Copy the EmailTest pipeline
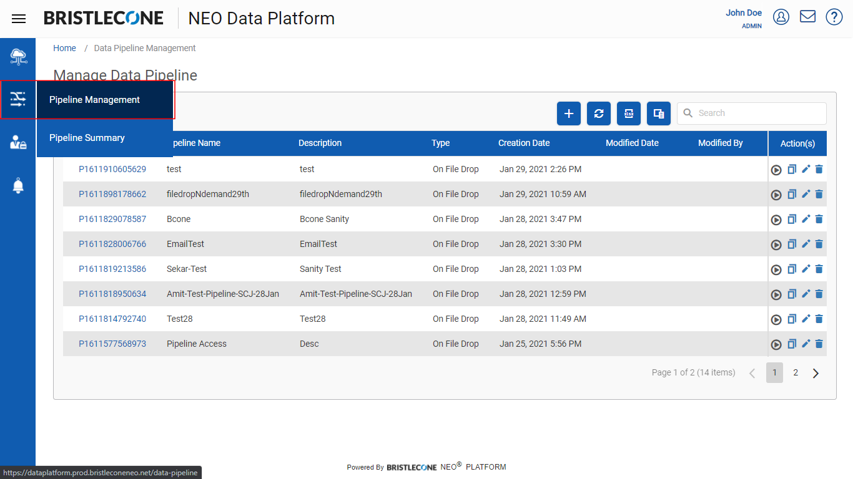Viewport: 853px width, 479px height. [792, 244]
